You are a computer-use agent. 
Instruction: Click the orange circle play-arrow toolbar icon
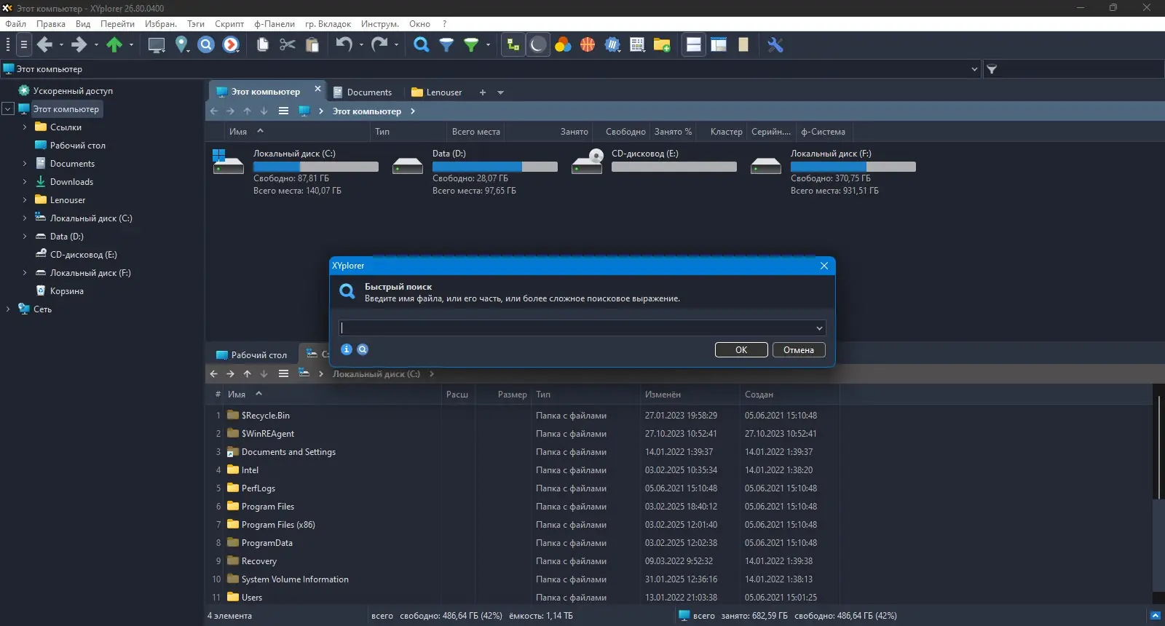[231, 45]
